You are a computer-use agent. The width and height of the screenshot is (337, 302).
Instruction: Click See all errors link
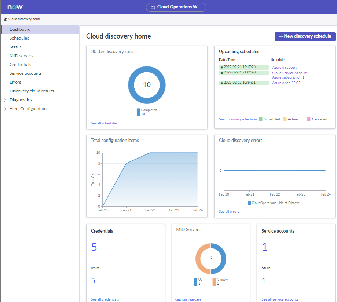(x=229, y=212)
